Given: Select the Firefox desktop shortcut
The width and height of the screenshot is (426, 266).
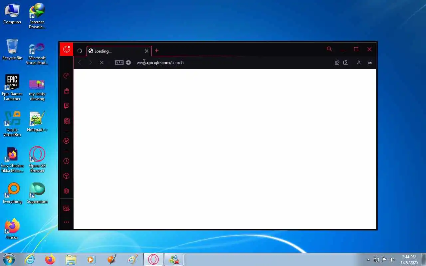Looking at the screenshot, I should (x=12, y=229).
